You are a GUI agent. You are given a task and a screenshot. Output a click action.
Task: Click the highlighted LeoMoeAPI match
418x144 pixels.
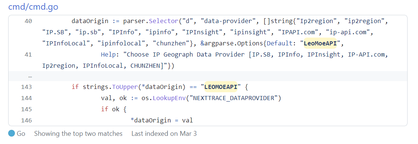coord(320,44)
